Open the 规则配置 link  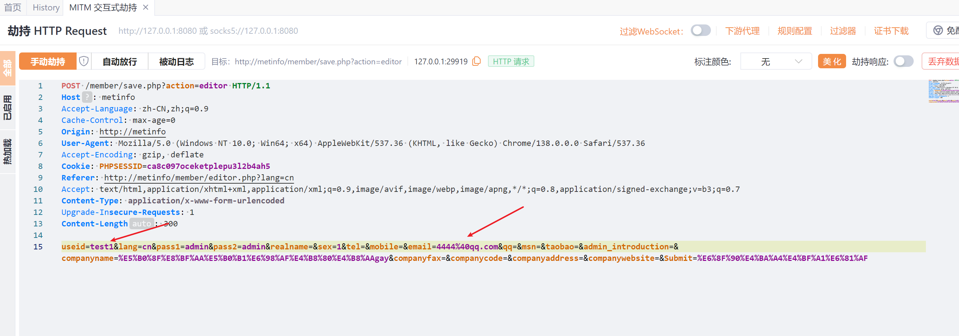(794, 31)
